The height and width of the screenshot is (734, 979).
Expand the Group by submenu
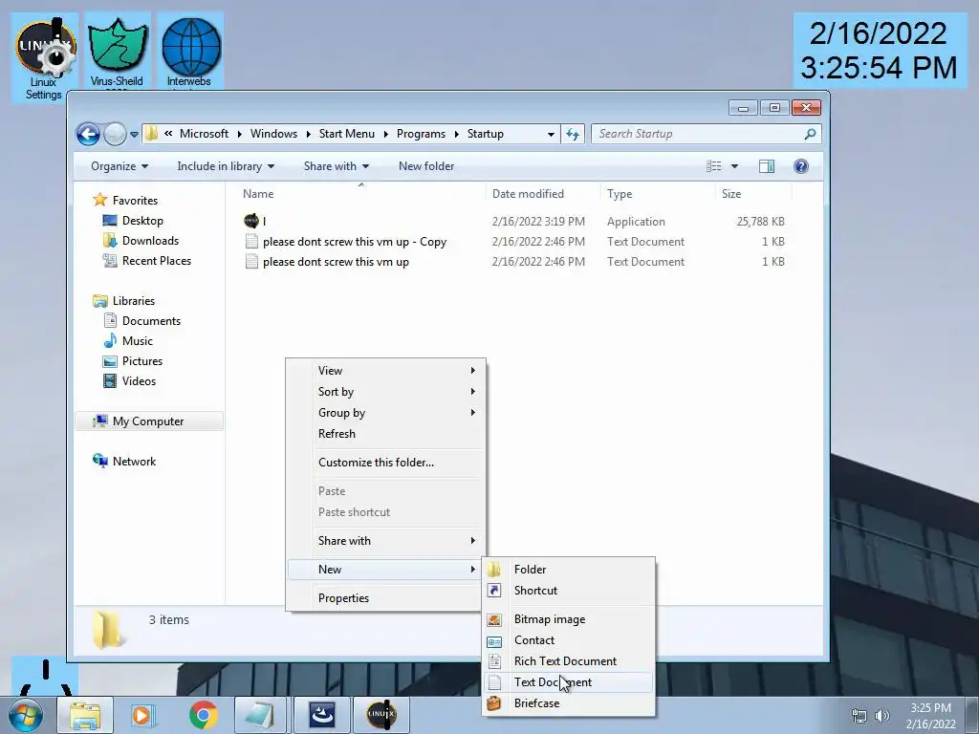pos(385,413)
